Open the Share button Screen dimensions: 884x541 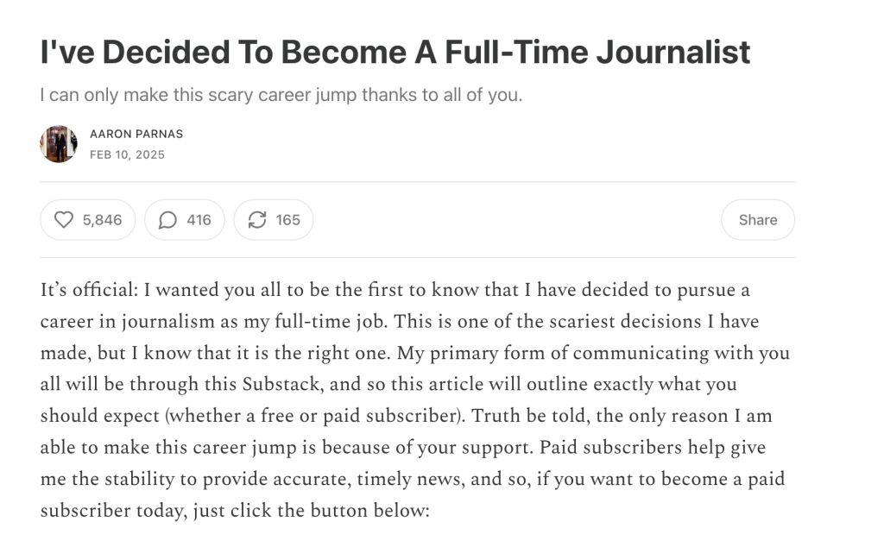[758, 220]
